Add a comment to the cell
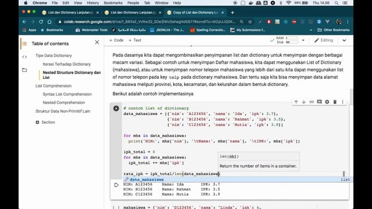Image resolution: width=372 pixels, height=209 pixels. [x=319, y=102]
